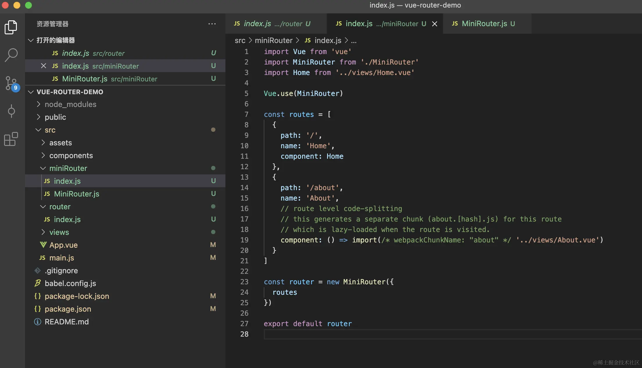Collapse the open editors section
The image size is (642, 368).
[x=31, y=40]
